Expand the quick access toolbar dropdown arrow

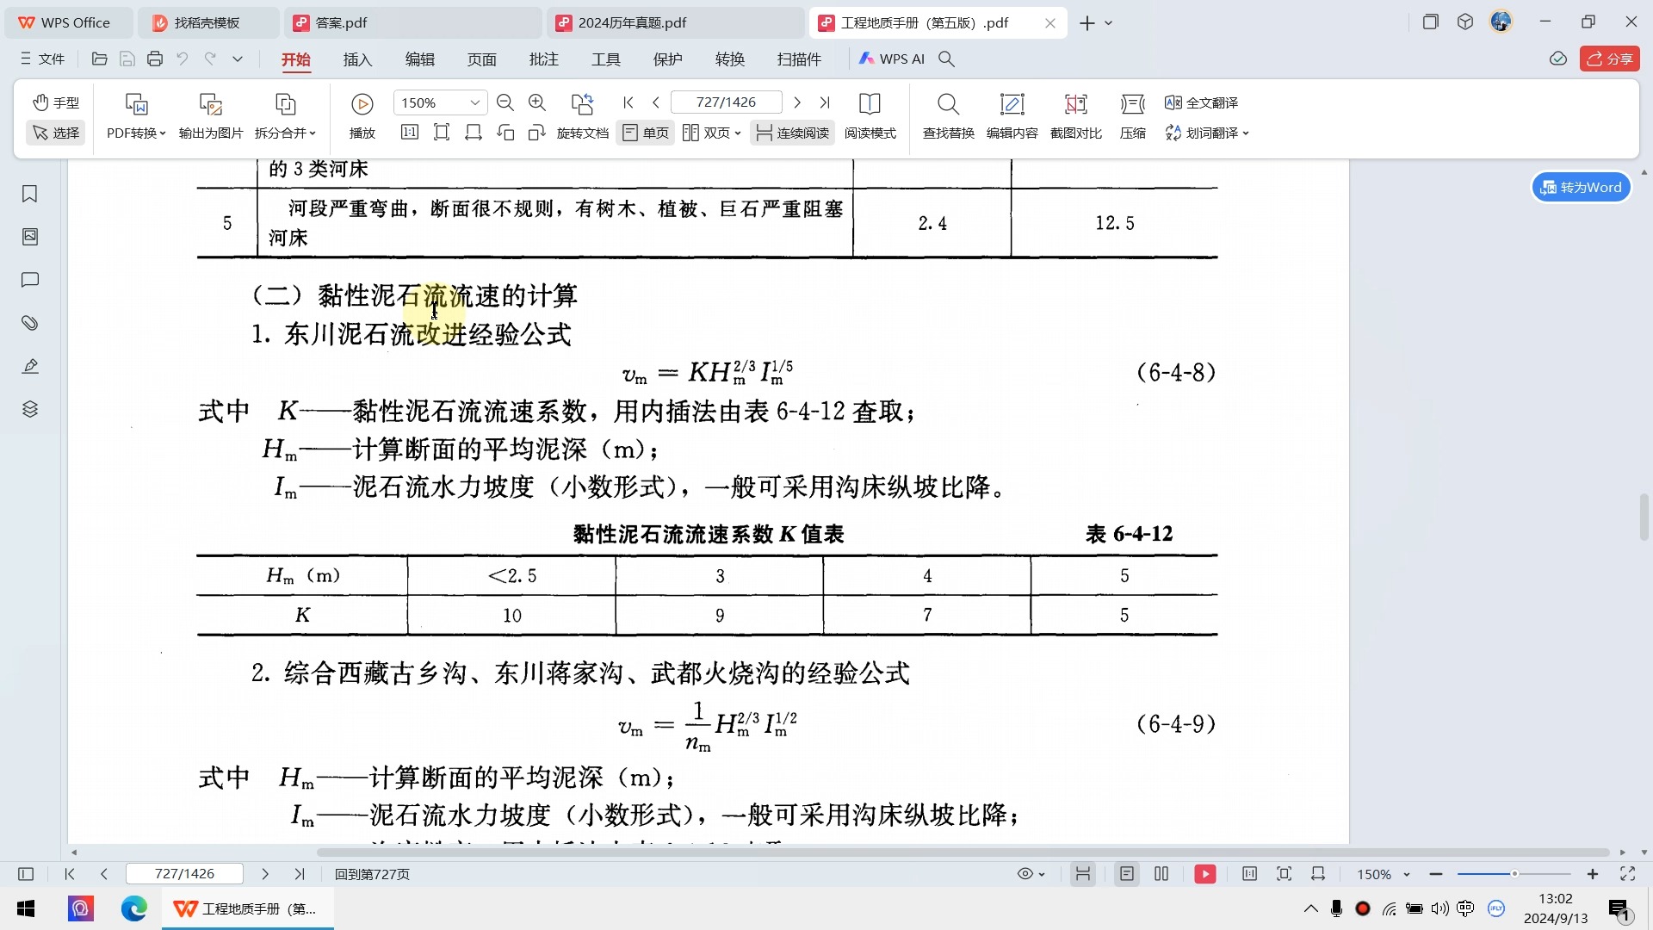[238, 59]
